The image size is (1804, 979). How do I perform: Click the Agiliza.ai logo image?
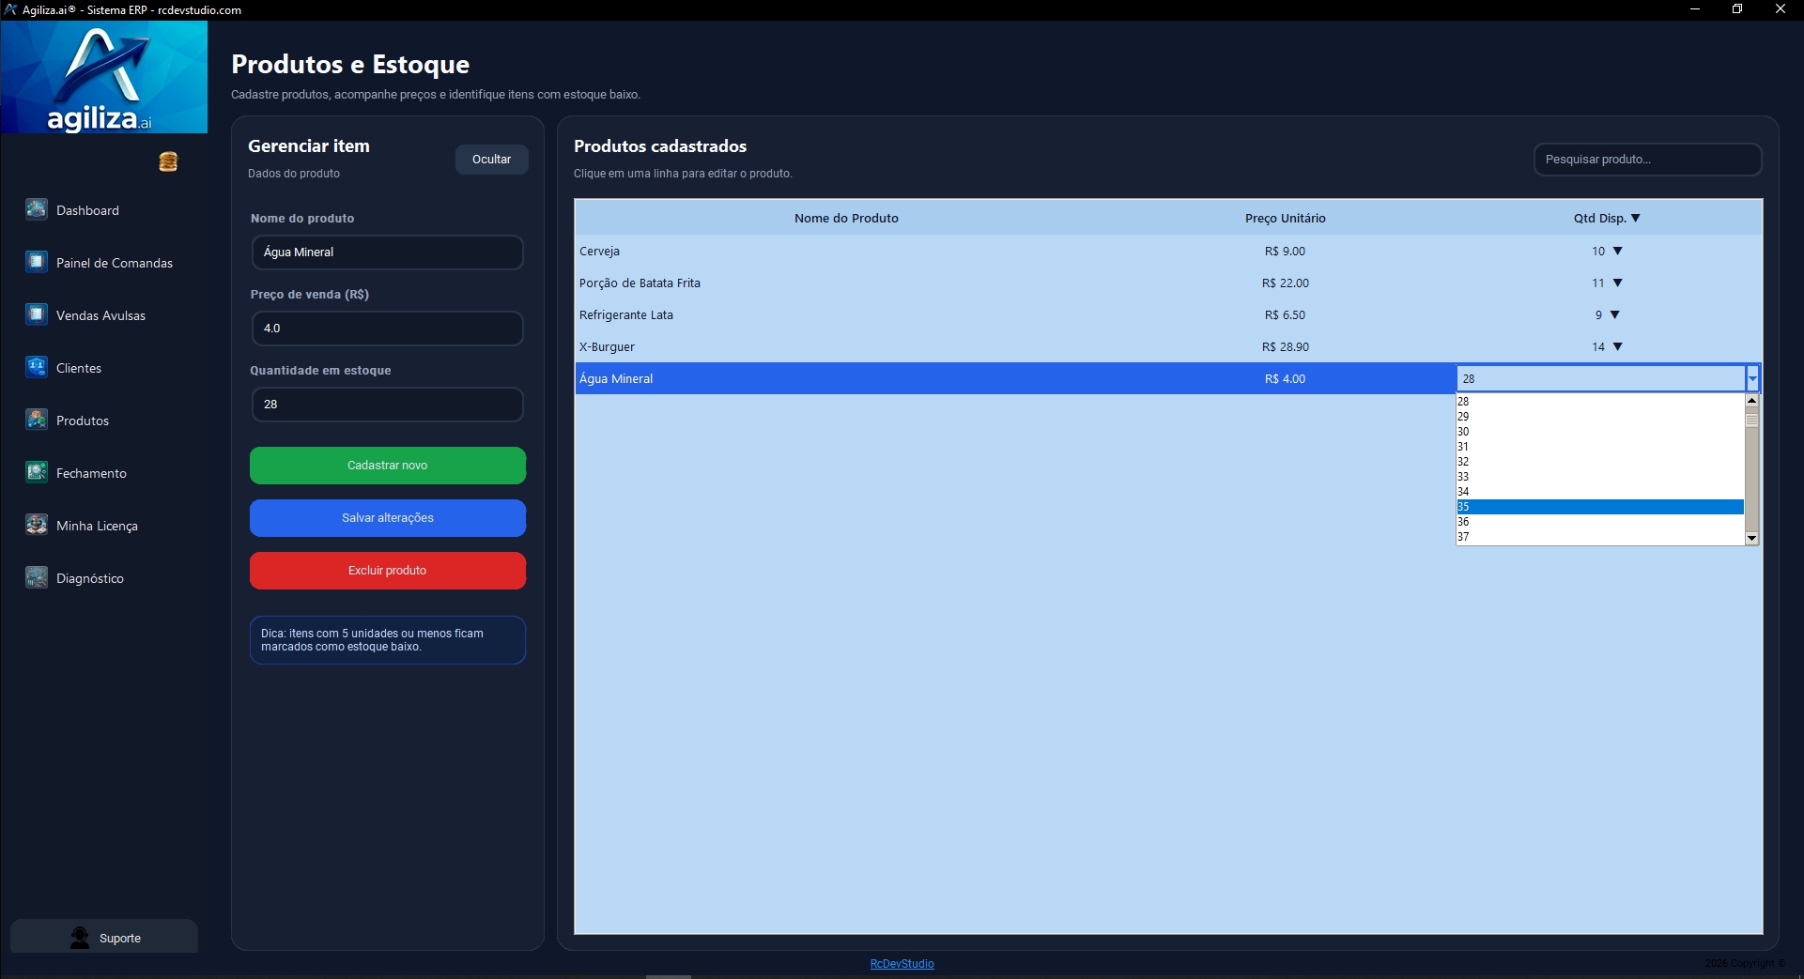(104, 77)
